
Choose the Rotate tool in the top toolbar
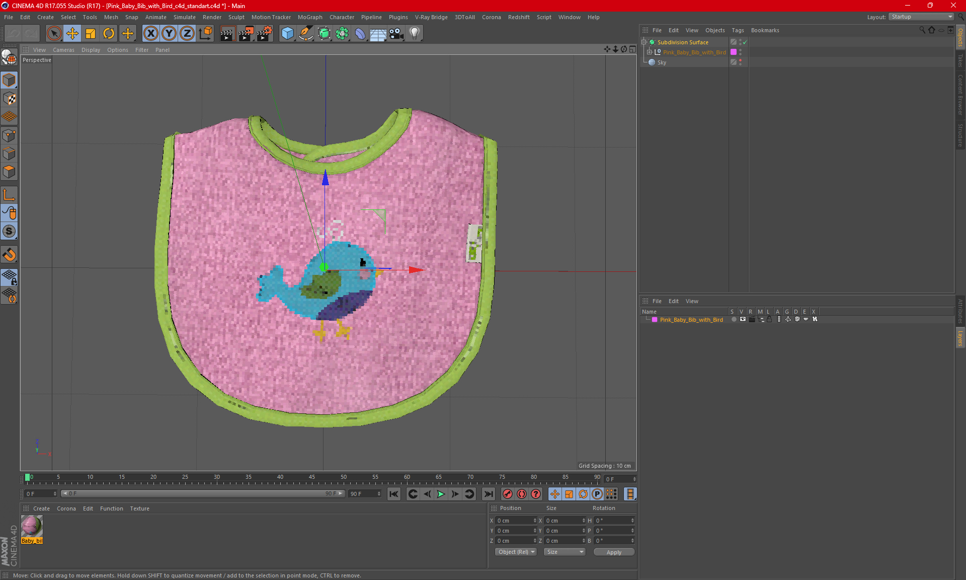(x=109, y=34)
